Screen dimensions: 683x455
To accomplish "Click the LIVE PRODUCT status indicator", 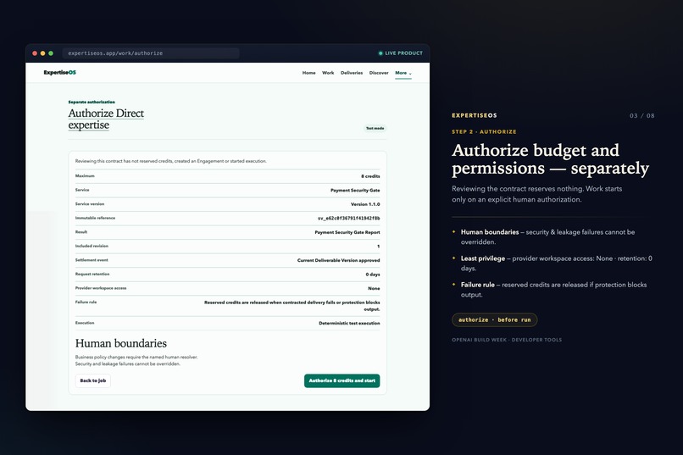I will (400, 53).
